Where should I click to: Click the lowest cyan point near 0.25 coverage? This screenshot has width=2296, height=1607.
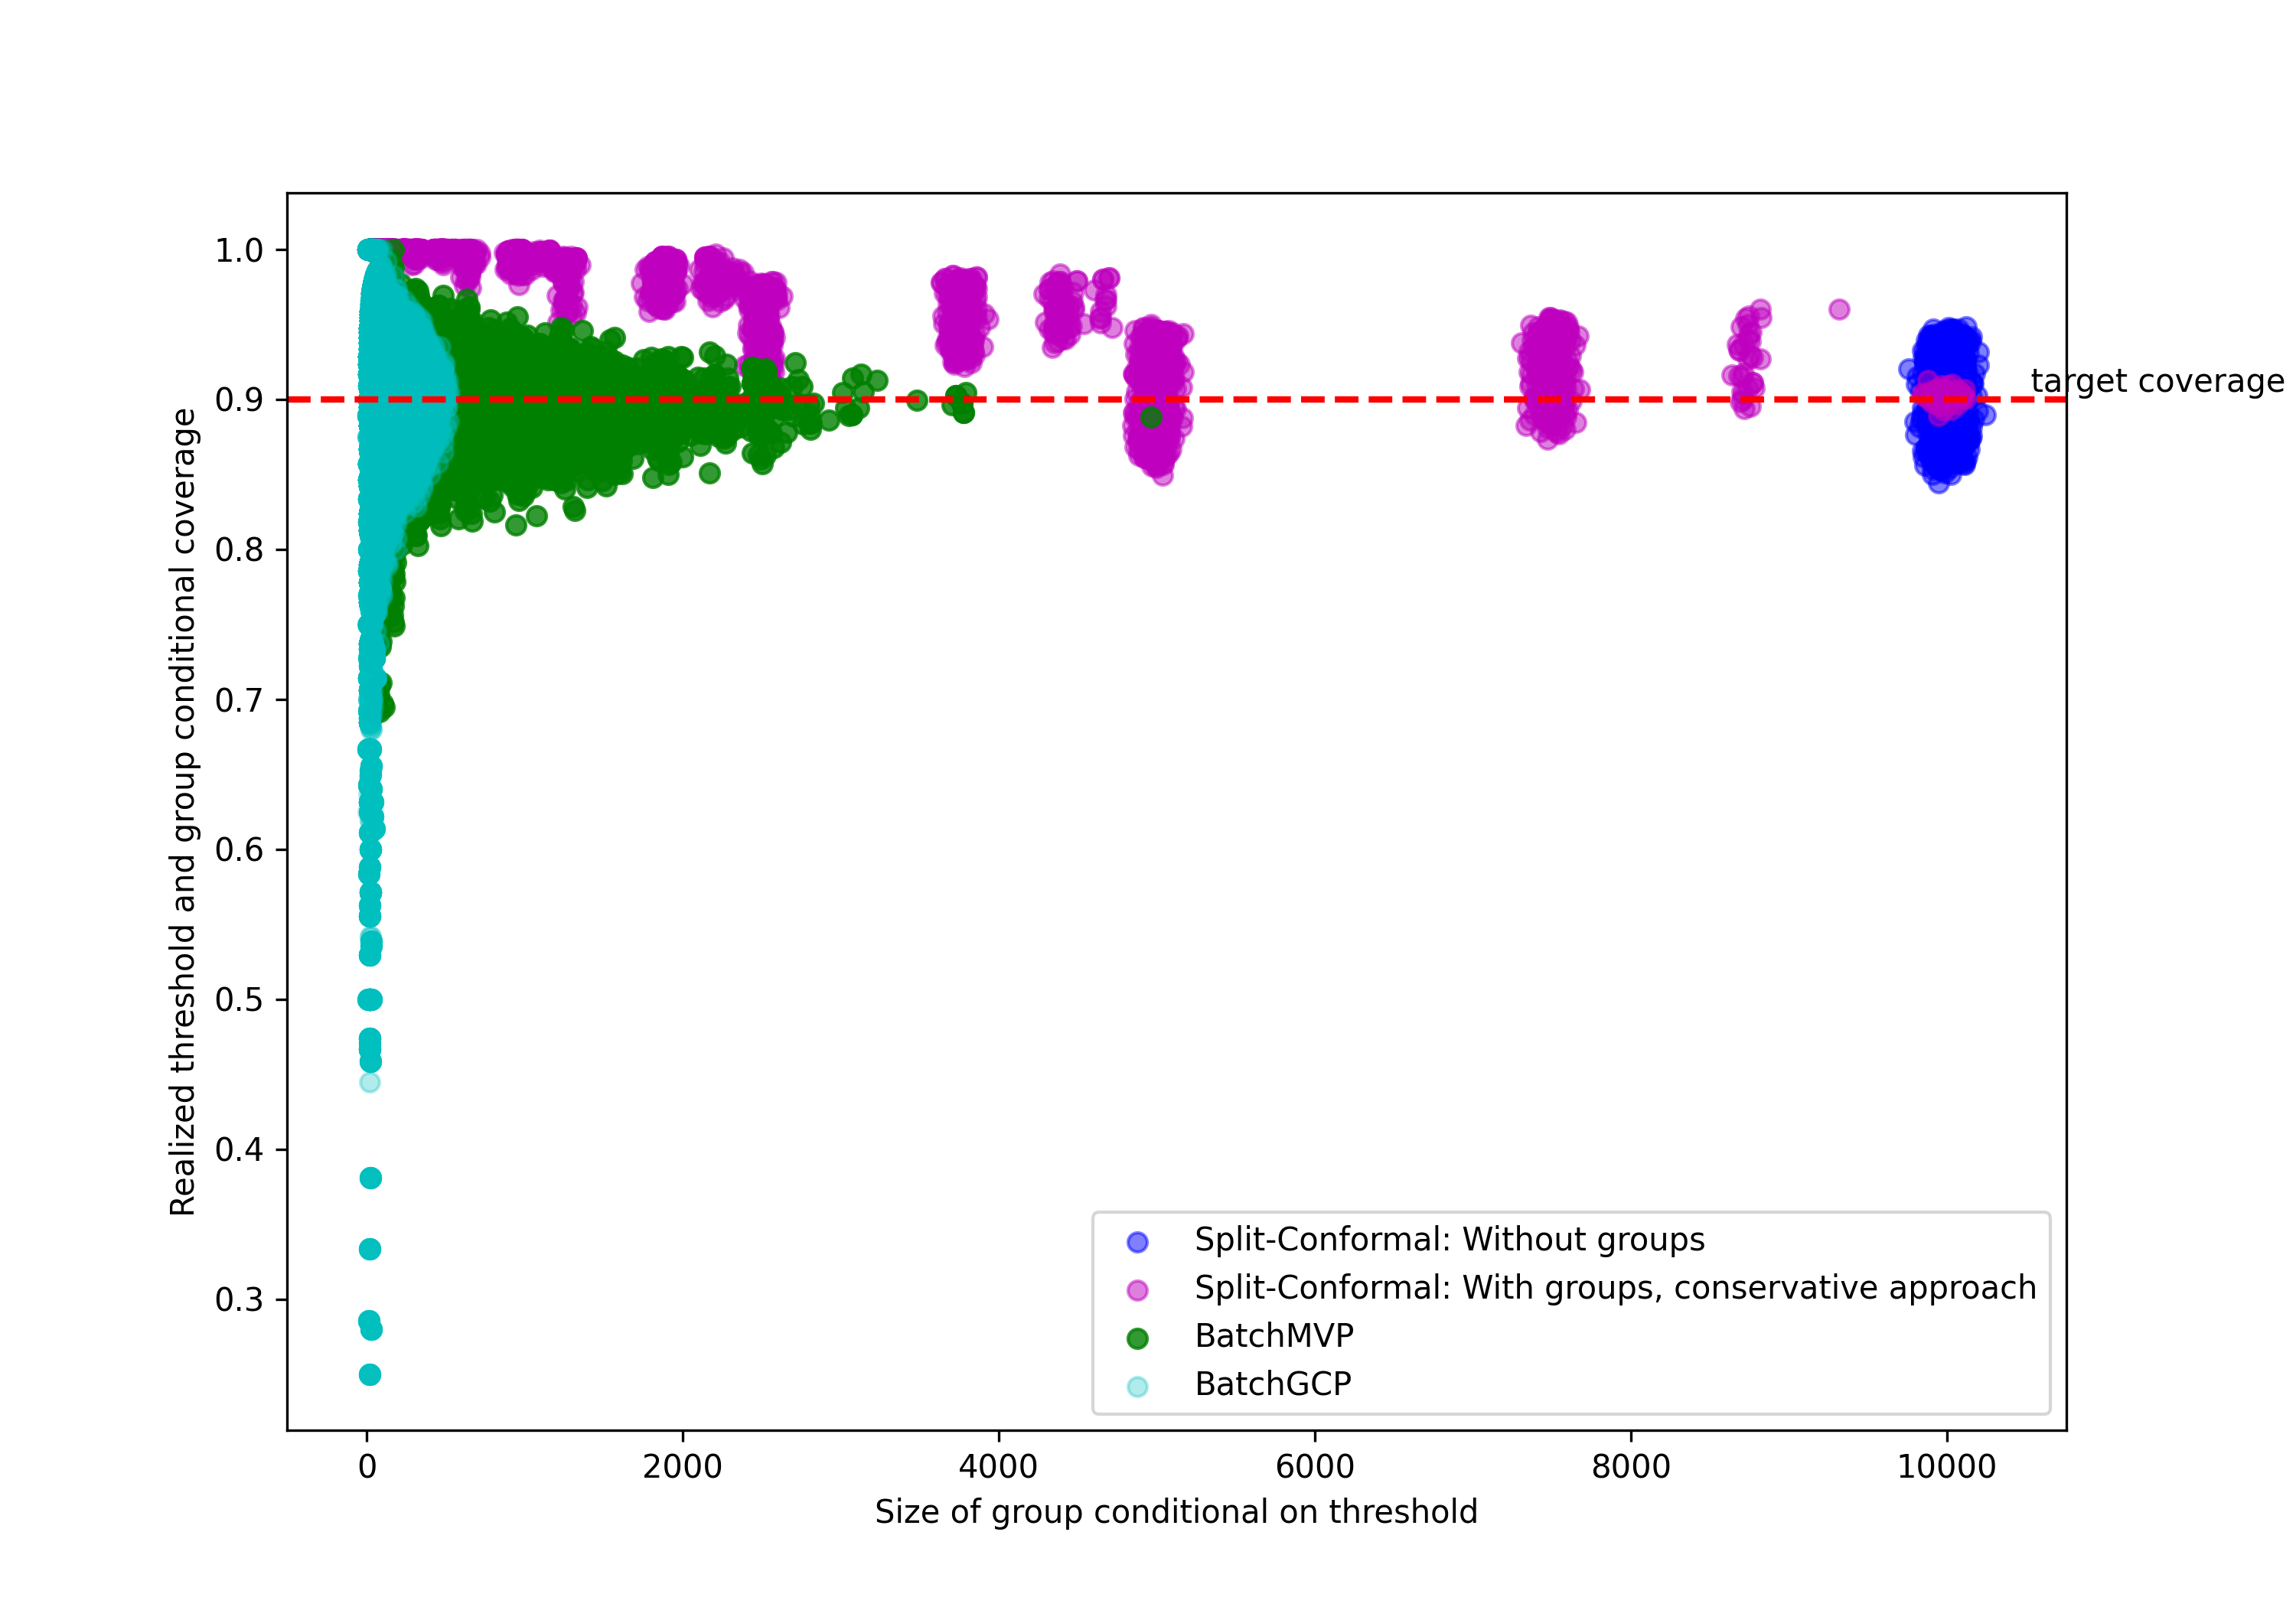click(x=370, y=1375)
